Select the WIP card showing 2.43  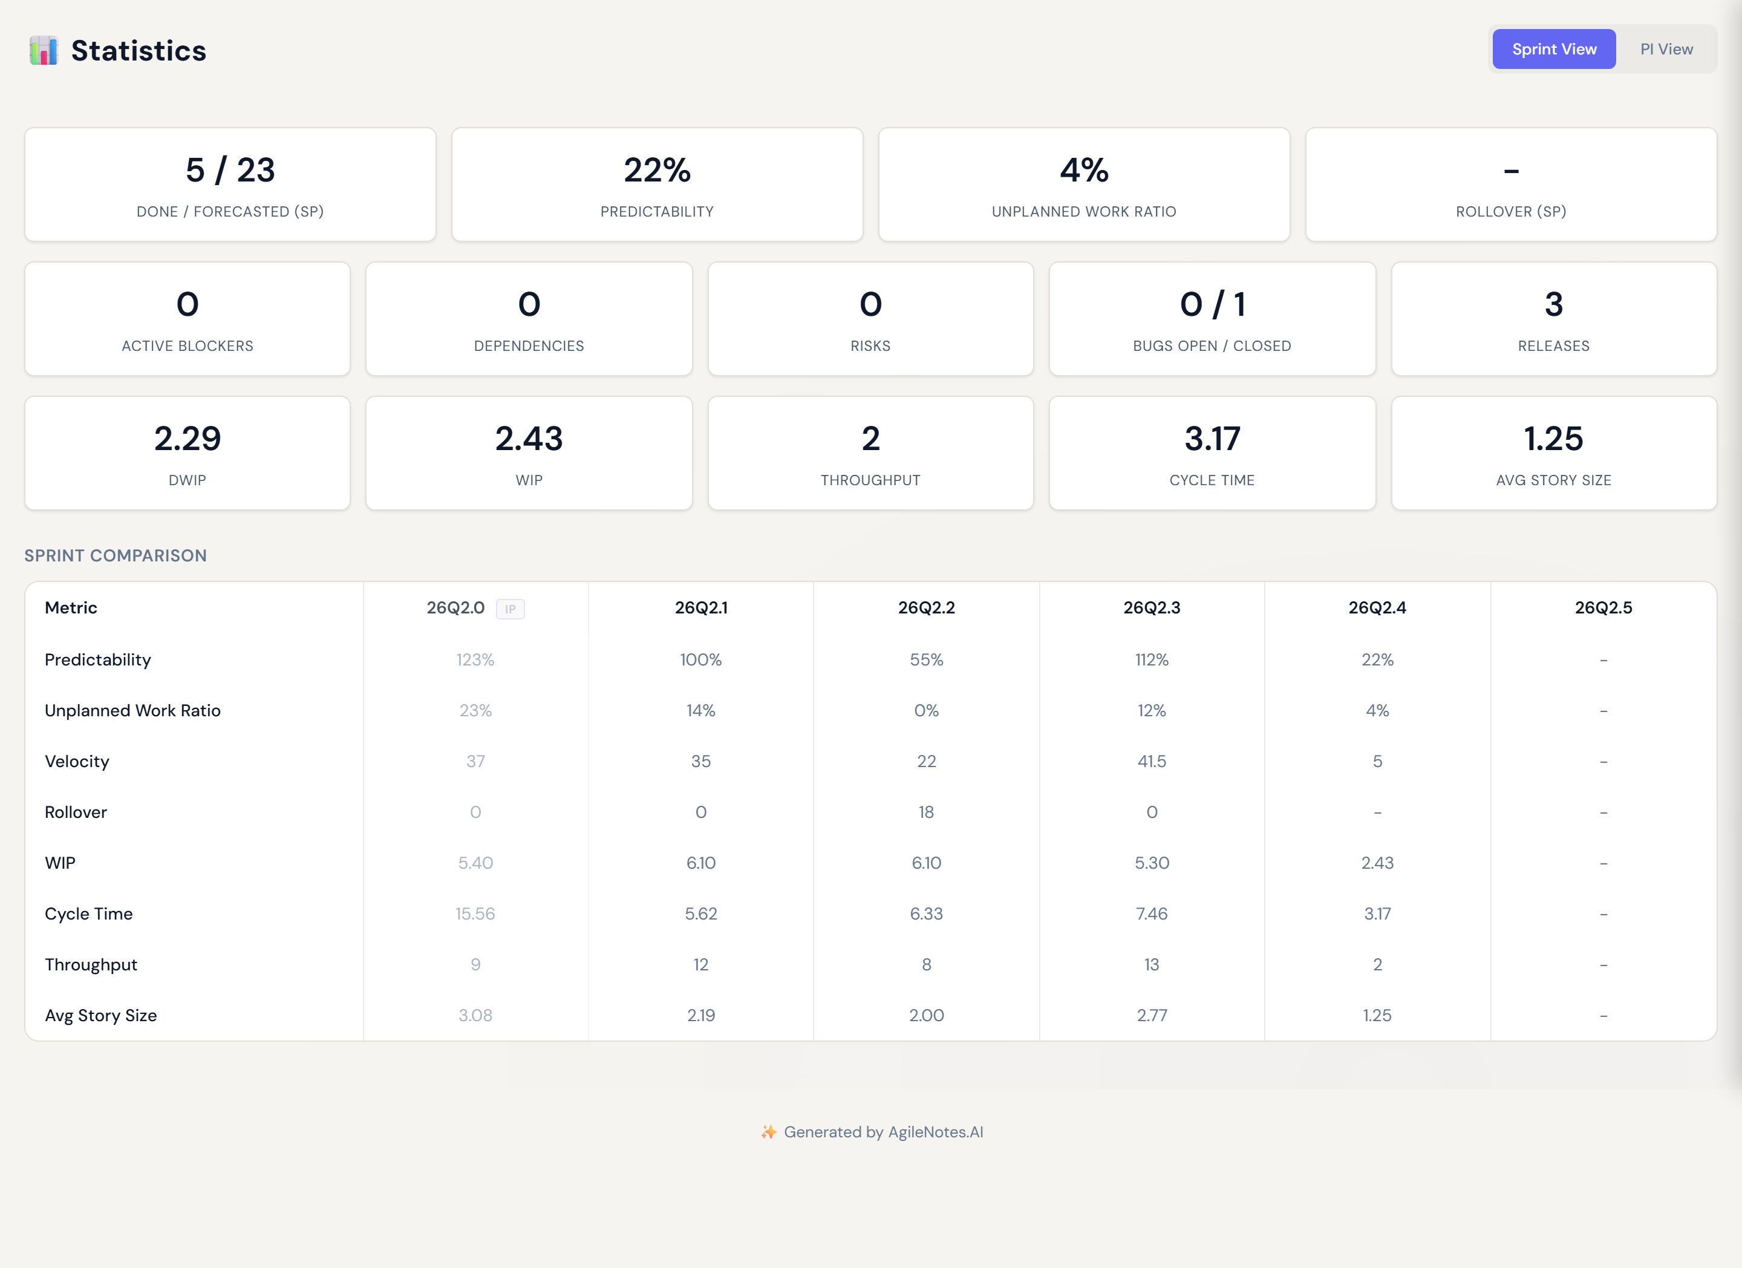pyautogui.click(x=529, y=453)
